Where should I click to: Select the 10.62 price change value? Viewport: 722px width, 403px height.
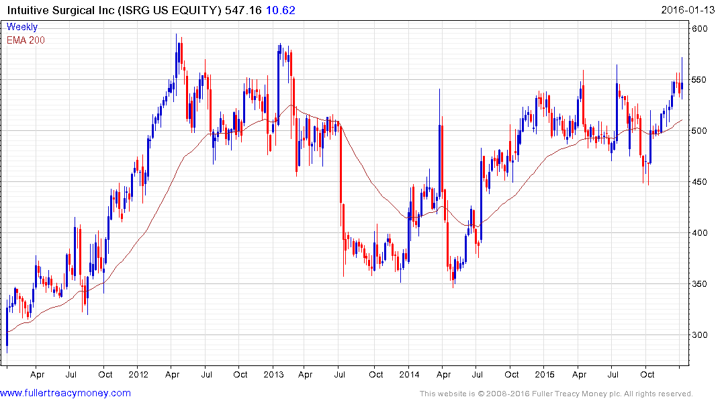tap(281, 10)
